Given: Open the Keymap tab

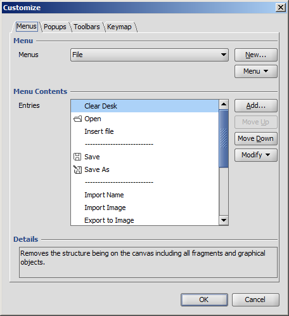Looking at the screenshot, I should (x=119, y=27).
